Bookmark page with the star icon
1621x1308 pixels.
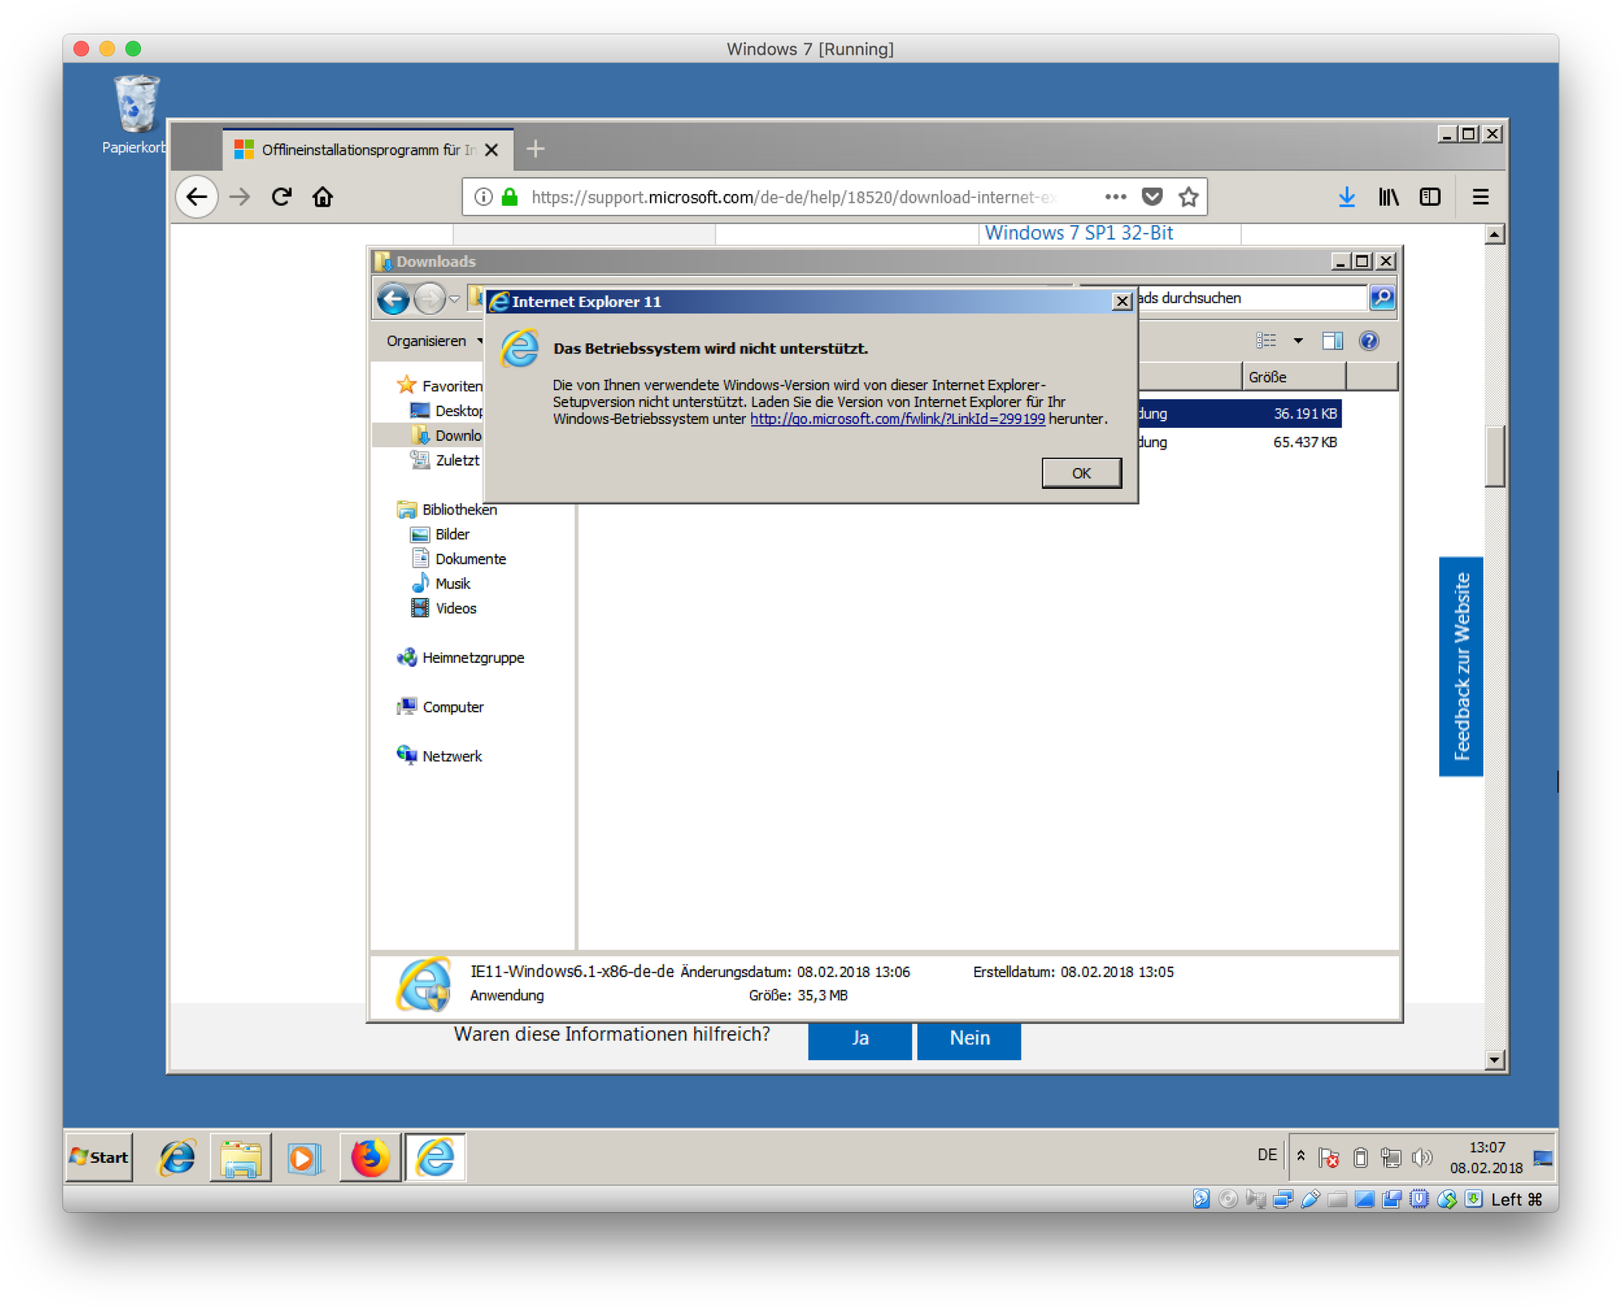[1188, 197]
